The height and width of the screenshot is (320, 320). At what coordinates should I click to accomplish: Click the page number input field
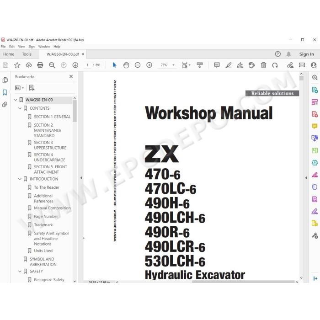(x=88, y=65)
